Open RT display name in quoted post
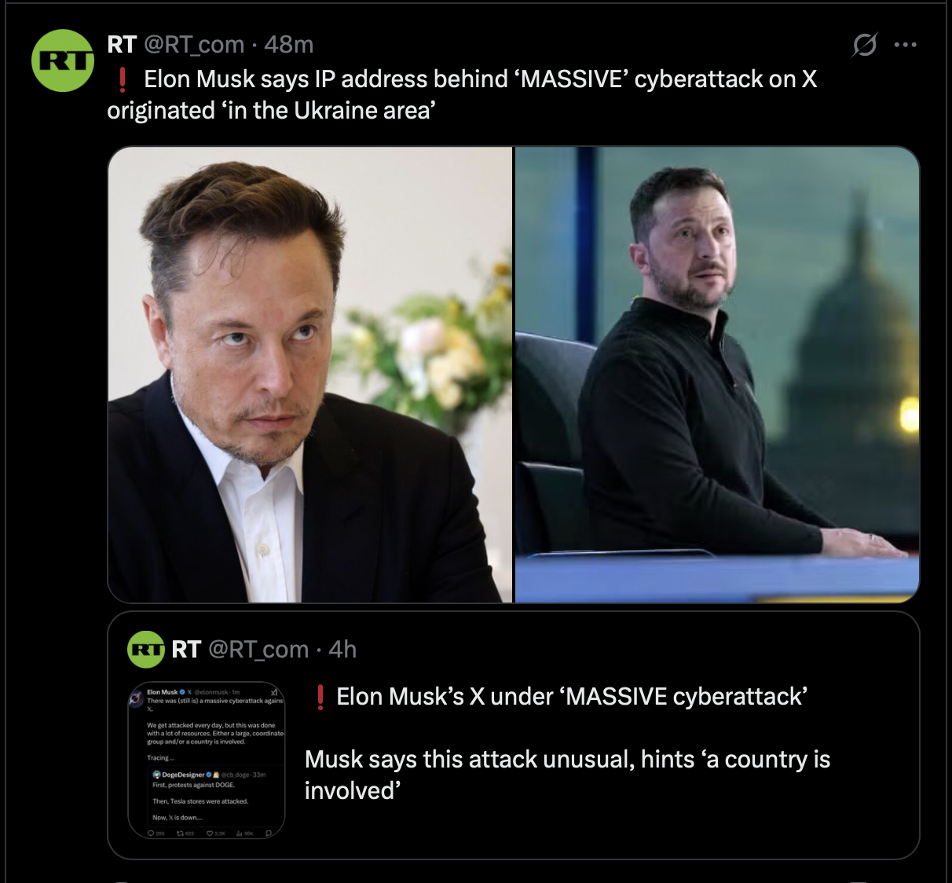 click(x=186, y=649)
